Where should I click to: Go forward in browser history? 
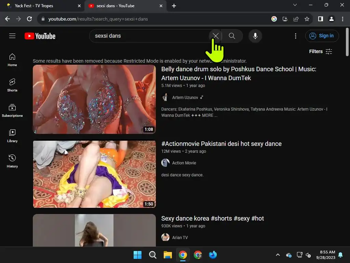(x=18, y=19)
